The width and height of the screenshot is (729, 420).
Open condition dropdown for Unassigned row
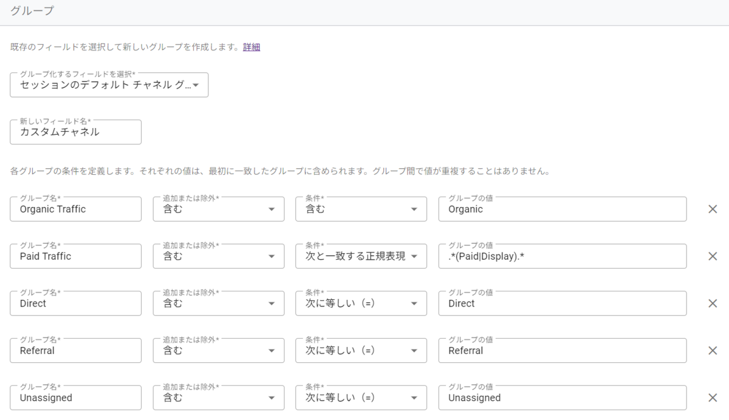(x=361, y=398)
